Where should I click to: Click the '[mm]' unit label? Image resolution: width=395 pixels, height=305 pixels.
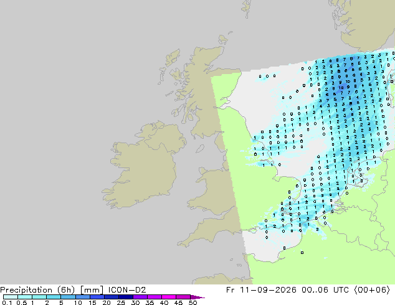point(92,290)
